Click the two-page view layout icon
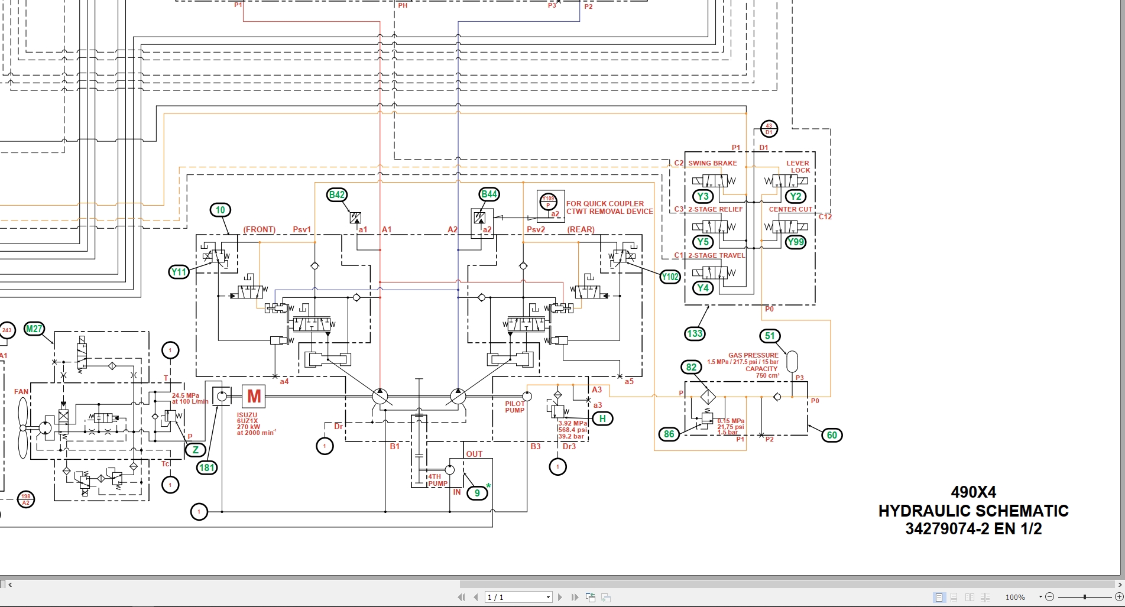 [970, 597]
